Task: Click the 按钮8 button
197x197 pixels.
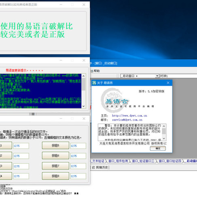Action: (56, 176)
